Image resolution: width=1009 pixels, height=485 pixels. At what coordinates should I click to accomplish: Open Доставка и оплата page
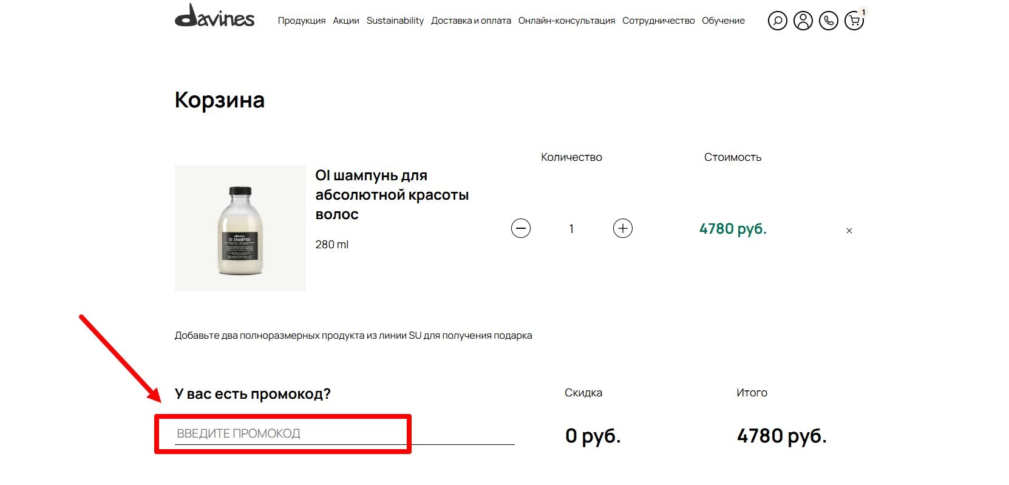471,21
